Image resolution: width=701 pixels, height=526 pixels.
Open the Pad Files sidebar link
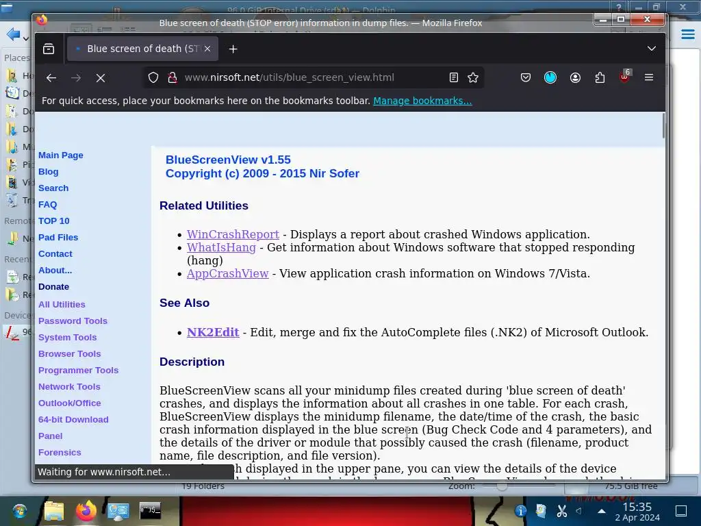(x=58, y=238)
